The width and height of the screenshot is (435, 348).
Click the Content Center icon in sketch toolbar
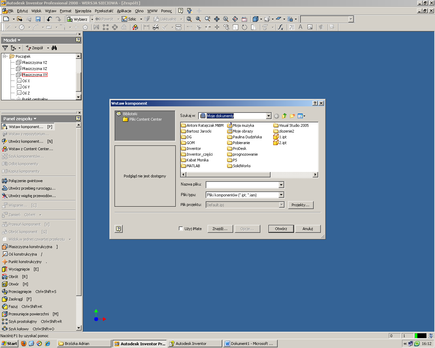tap(135, 27)
